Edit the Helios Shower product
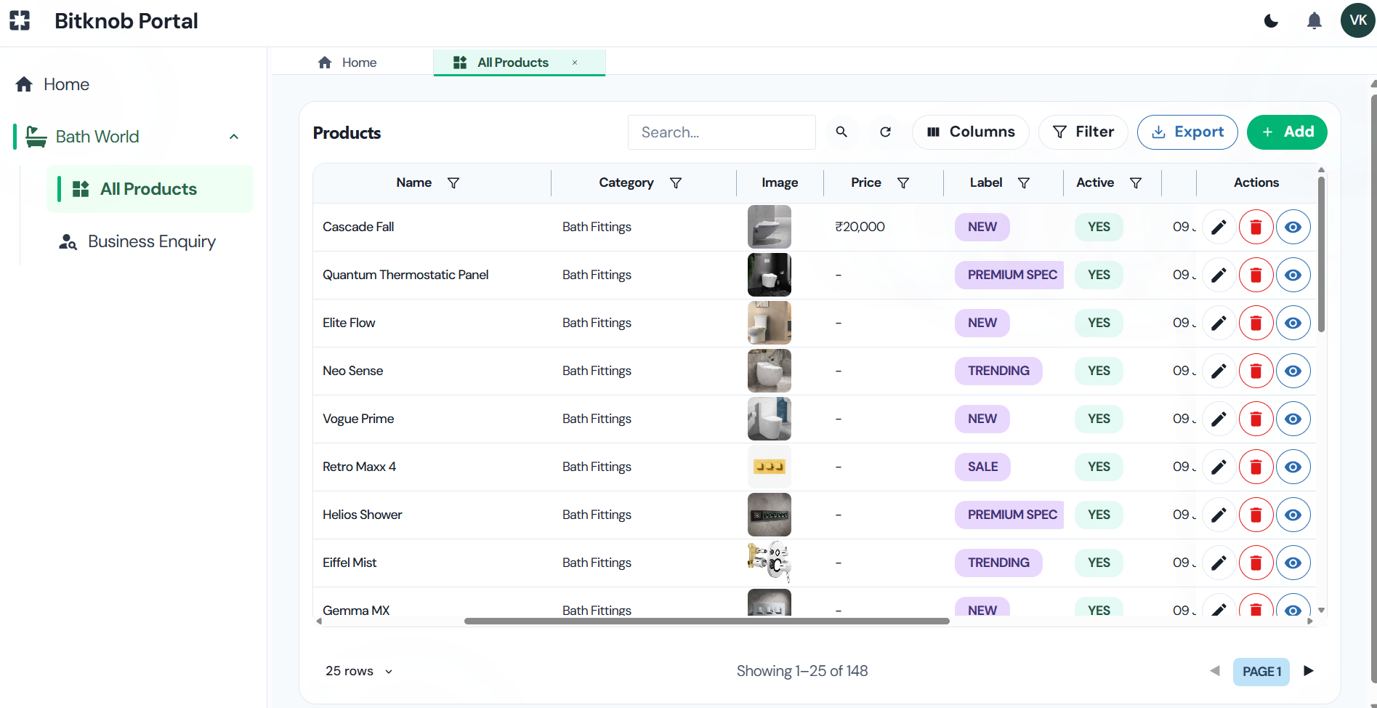 [x=1219, y=515]
